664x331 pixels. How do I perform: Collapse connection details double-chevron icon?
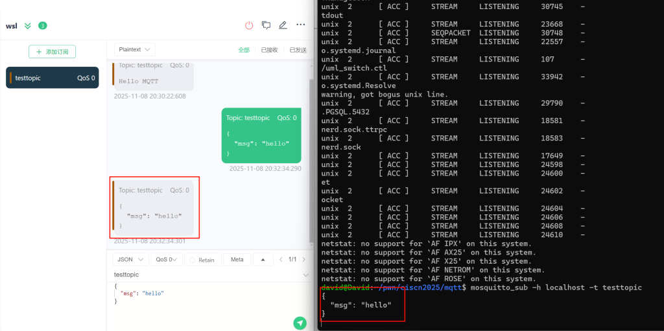(27, 26)
